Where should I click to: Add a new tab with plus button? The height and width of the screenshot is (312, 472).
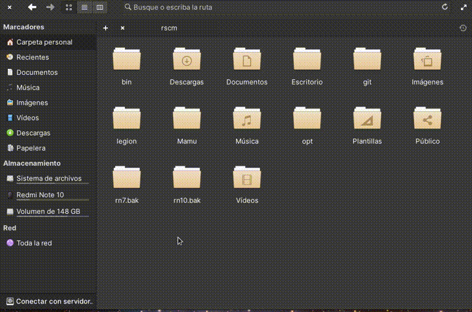[105, 28]
